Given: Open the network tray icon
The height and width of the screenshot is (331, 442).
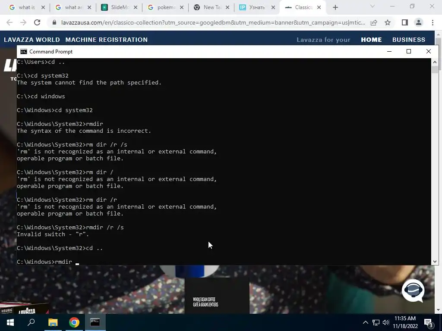Looking at the screenshot, I should [376, 322].
